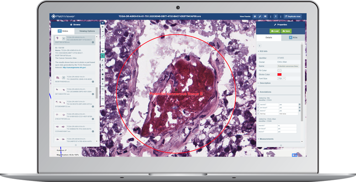Show info for slide TCGA-OR-A5KU-01A-01

[93, 119]
